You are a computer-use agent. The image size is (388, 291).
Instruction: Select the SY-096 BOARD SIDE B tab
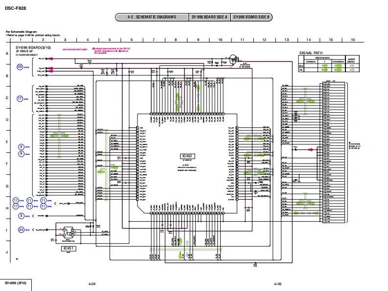251,17
